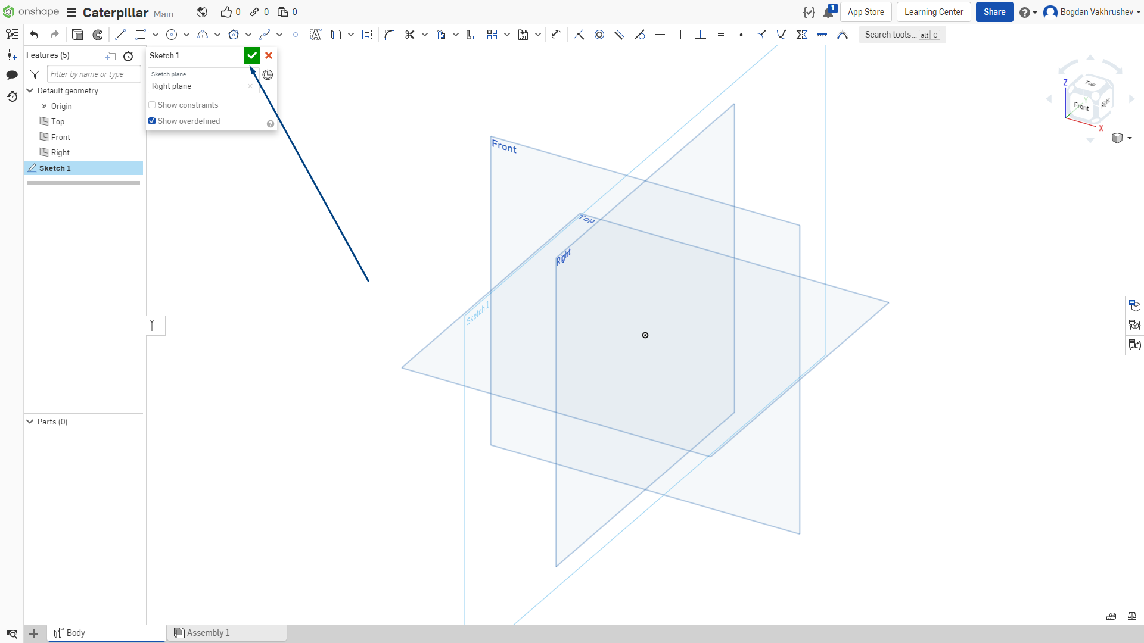1144x643 pixels.
Task: Apply Vertical constraint
Action: point(680,35)
